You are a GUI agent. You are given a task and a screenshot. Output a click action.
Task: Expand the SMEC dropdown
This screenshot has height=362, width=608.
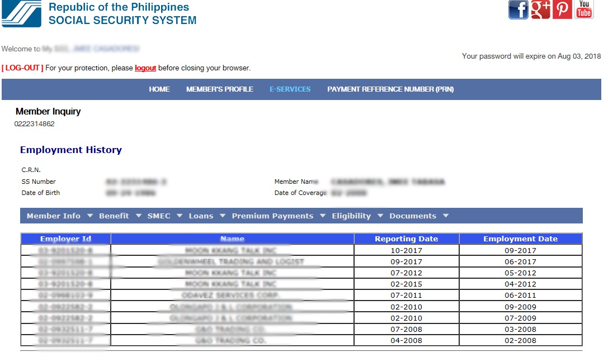pyautogui.click(x=158, y=216)
